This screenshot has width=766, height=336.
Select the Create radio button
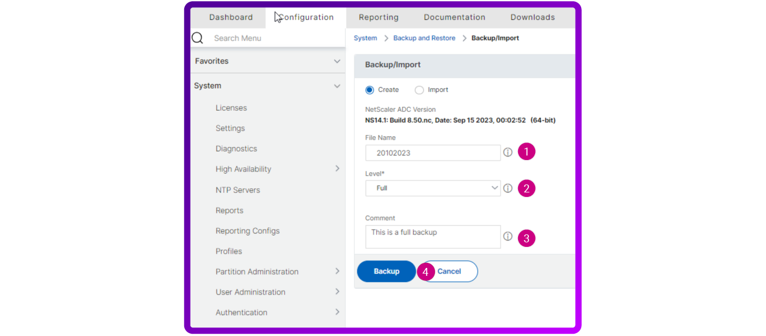coord(370,90)
